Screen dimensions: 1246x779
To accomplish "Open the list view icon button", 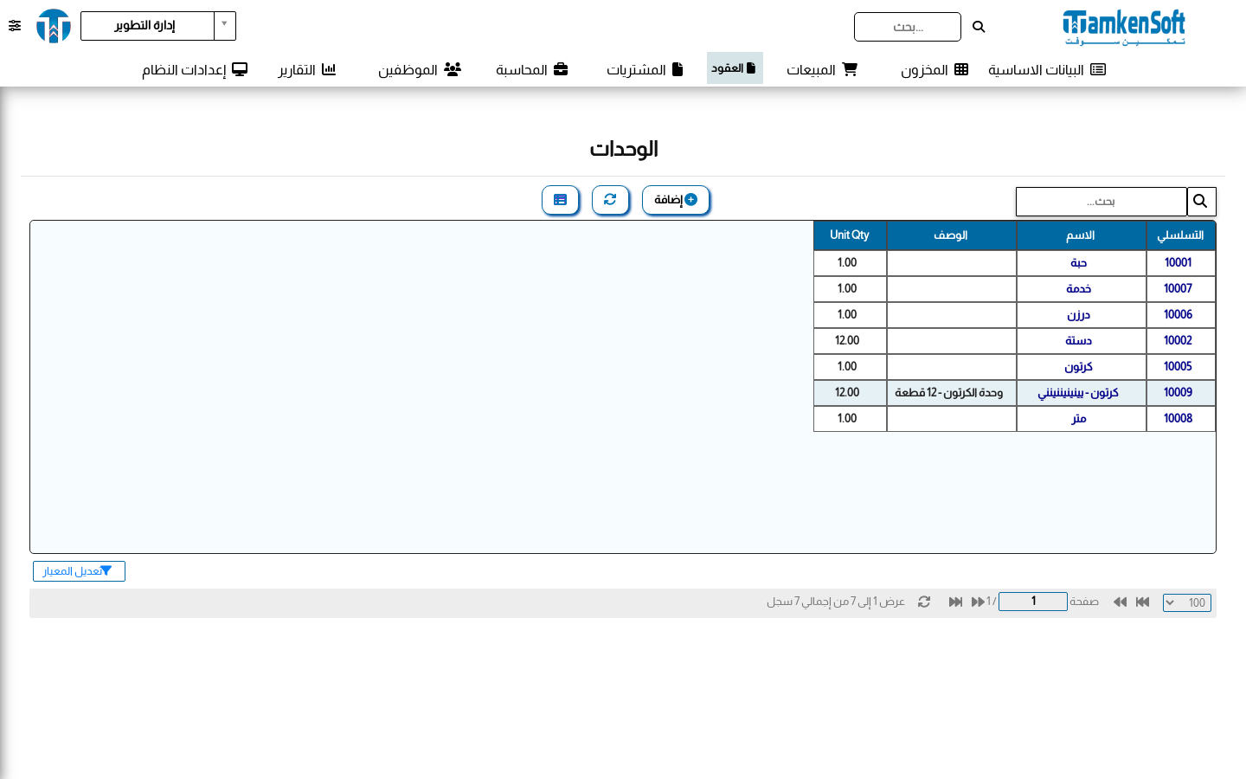I will coord(560,200).
